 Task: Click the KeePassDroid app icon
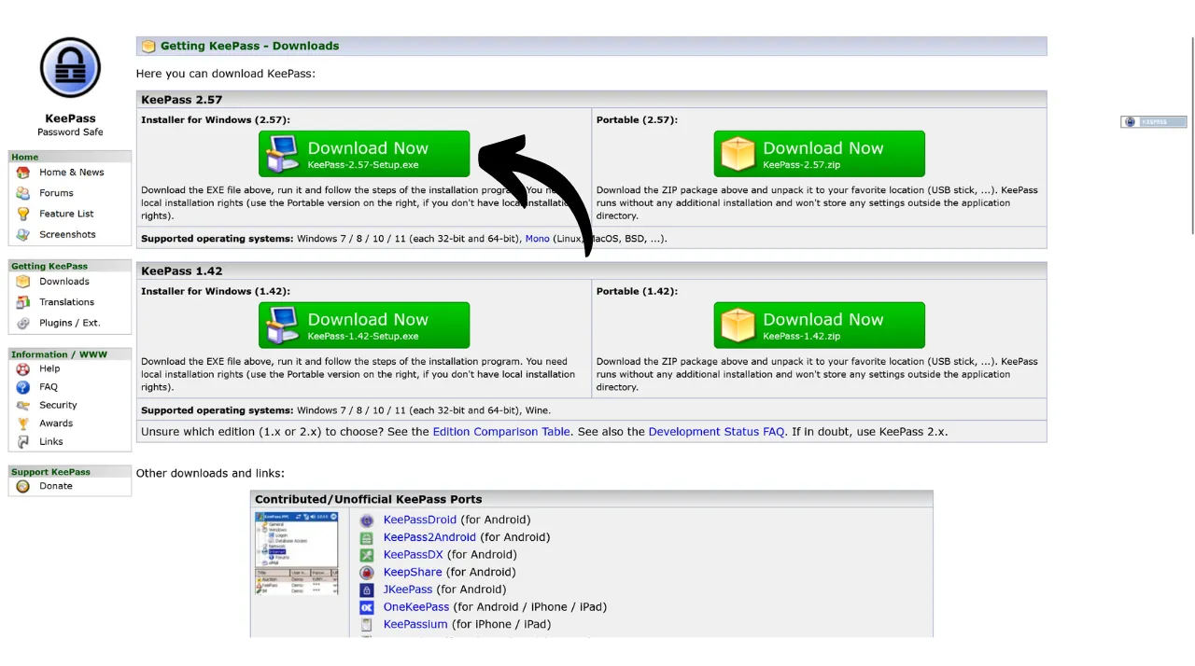click(367, 520)
